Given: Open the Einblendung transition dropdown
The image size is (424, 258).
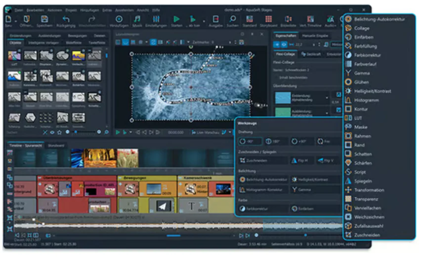Looking at the screenshot, I should point(327,97).
